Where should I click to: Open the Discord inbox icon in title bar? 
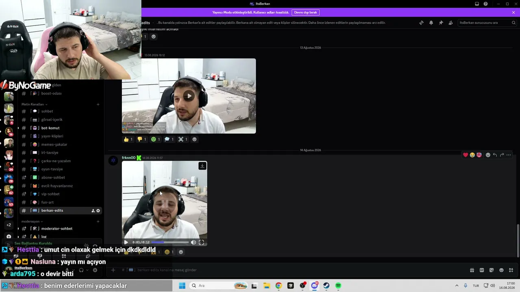point(477,4)
